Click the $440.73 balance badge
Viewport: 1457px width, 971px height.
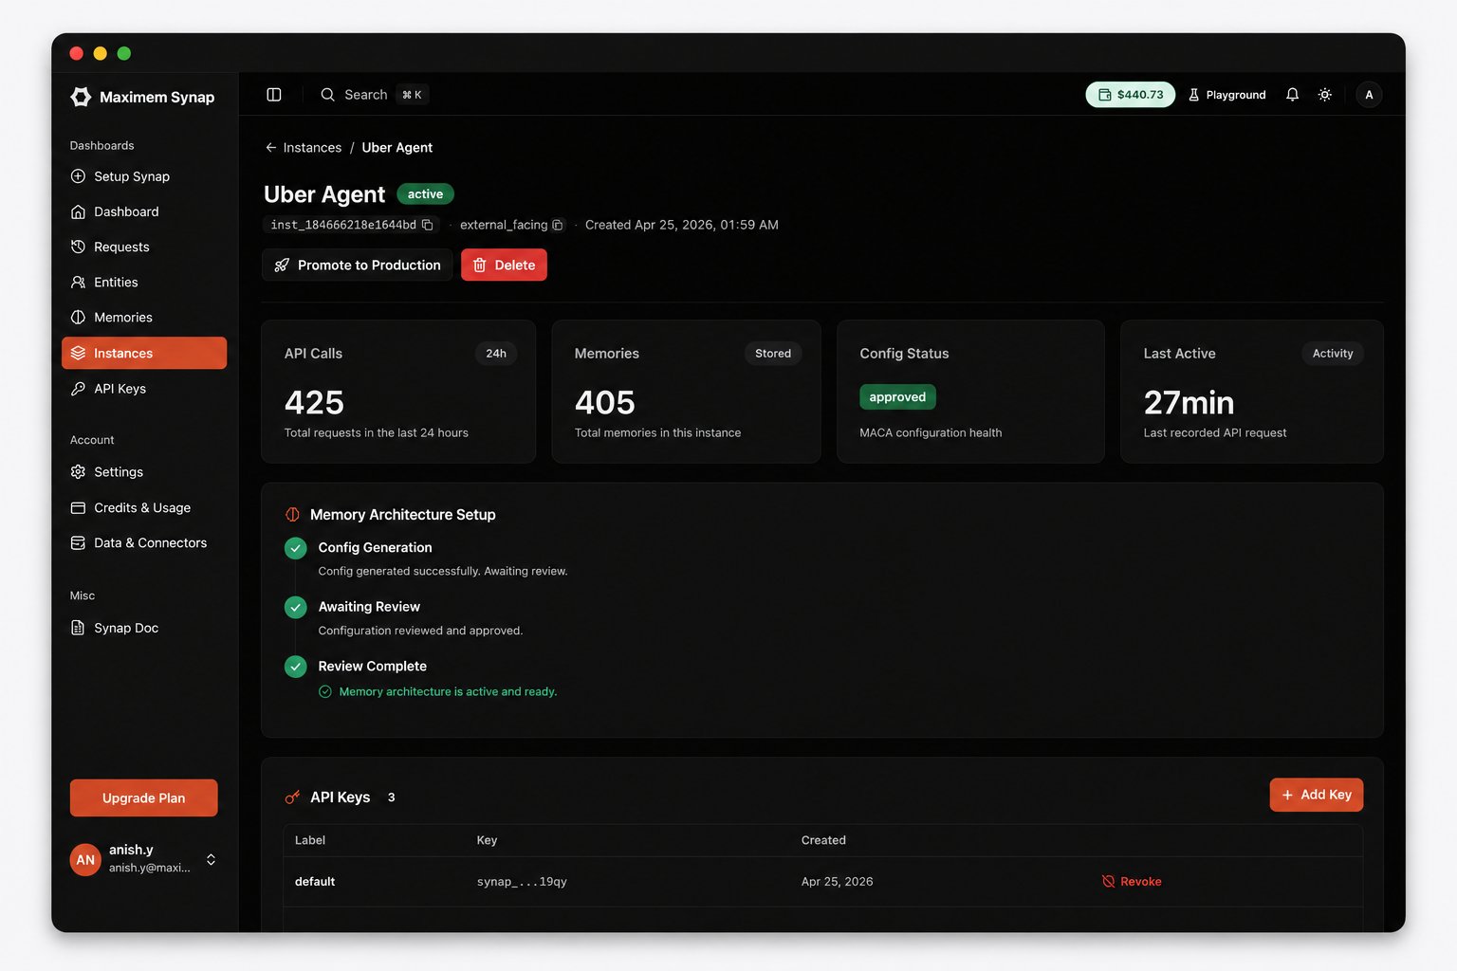point(1131,95)
